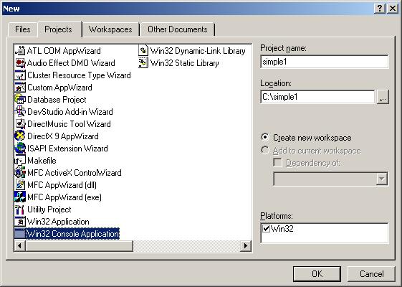The width and height of the screenshot is (402, 287).
Task: Select the Custom AppWizard icon
Action: (x=20, y=88)
